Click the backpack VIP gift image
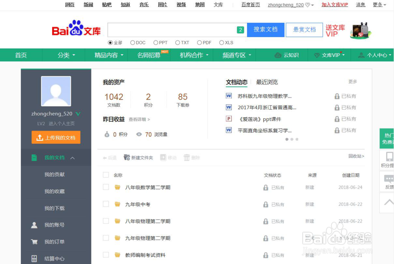394x264 pixels. tap(361, 30)
